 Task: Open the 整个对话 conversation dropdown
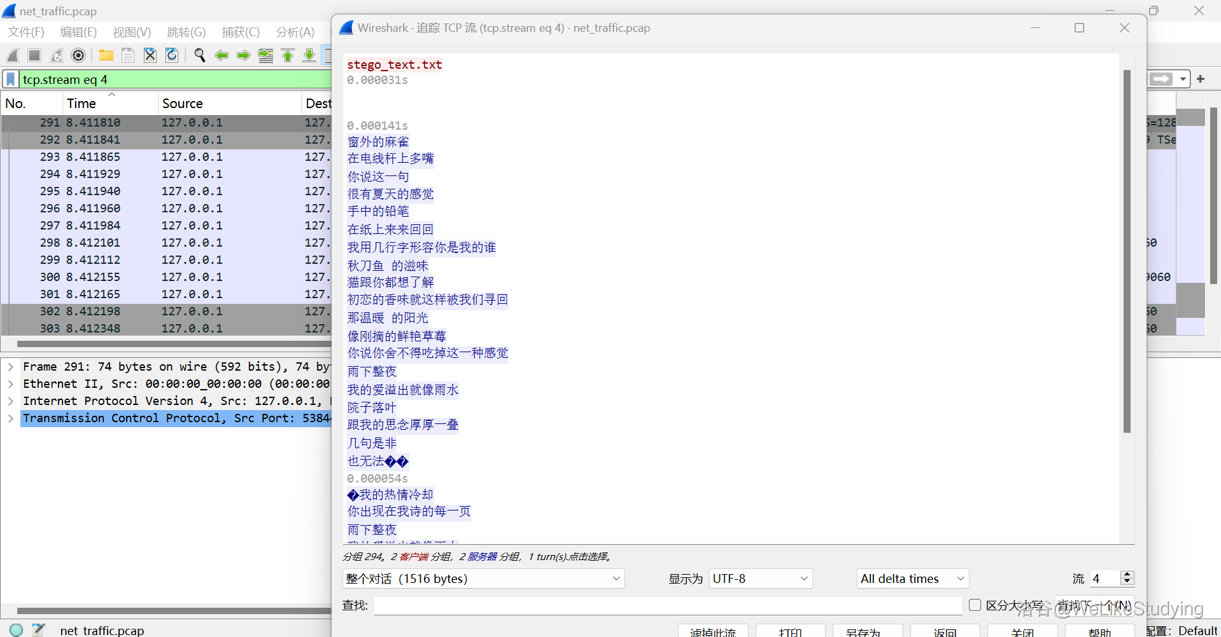(483, 579)
